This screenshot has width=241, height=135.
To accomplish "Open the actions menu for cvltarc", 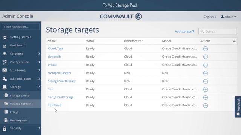I will (206, 65).
